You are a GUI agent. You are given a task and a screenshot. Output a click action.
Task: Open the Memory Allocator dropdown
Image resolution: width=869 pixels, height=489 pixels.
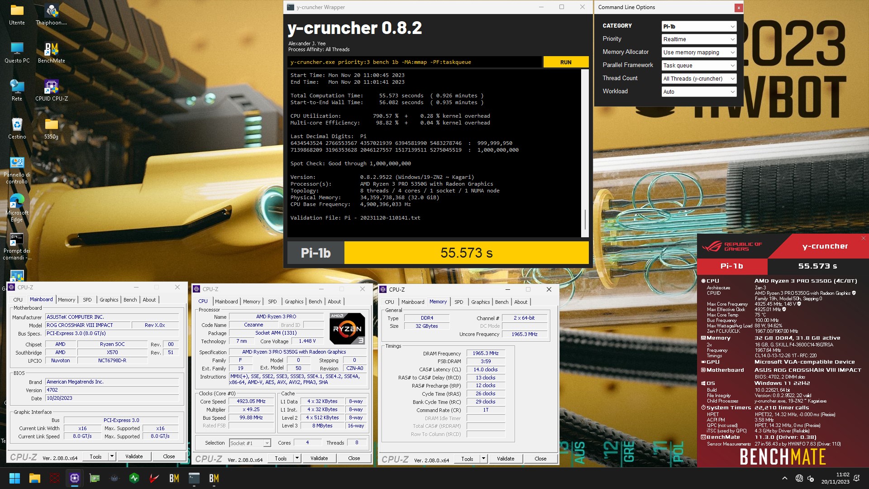699,53
